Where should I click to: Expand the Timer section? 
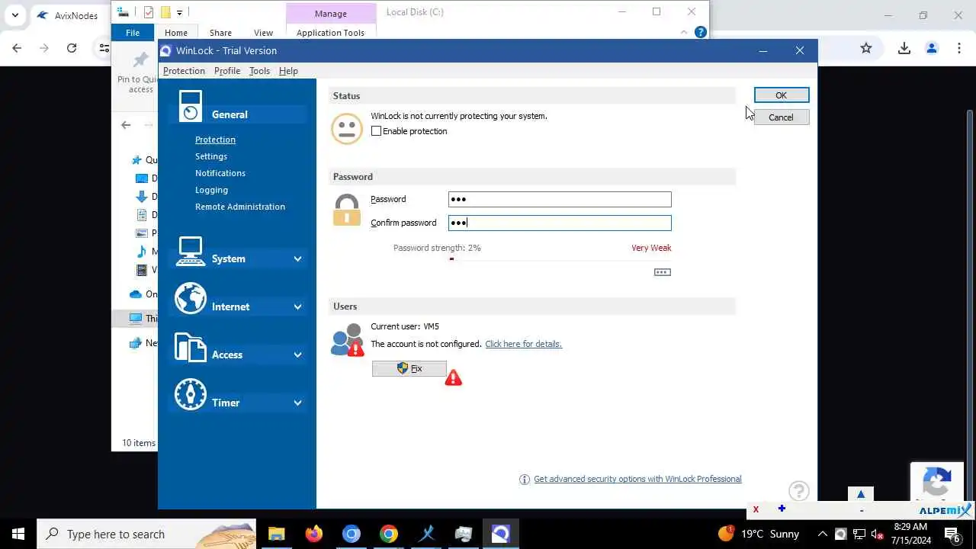[x=297, y=403]
